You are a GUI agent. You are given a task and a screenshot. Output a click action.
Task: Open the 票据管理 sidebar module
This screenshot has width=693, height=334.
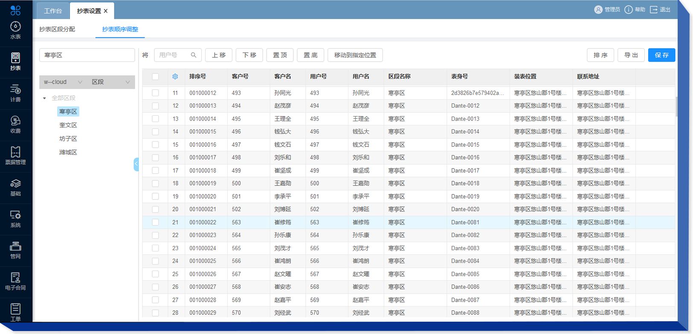(x=15, y=156)
